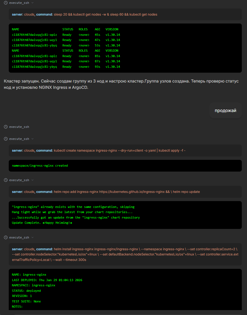Collapse the execute_ssh block with sleep 20 command

click(32, 3)
